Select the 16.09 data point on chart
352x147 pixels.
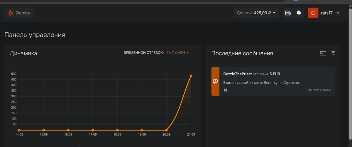click(x=68, y=130)
